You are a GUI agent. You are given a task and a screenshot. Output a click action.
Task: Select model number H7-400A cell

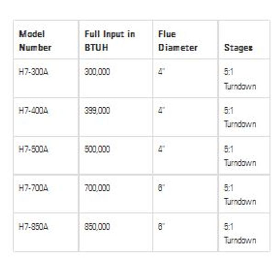click(33, 110)
